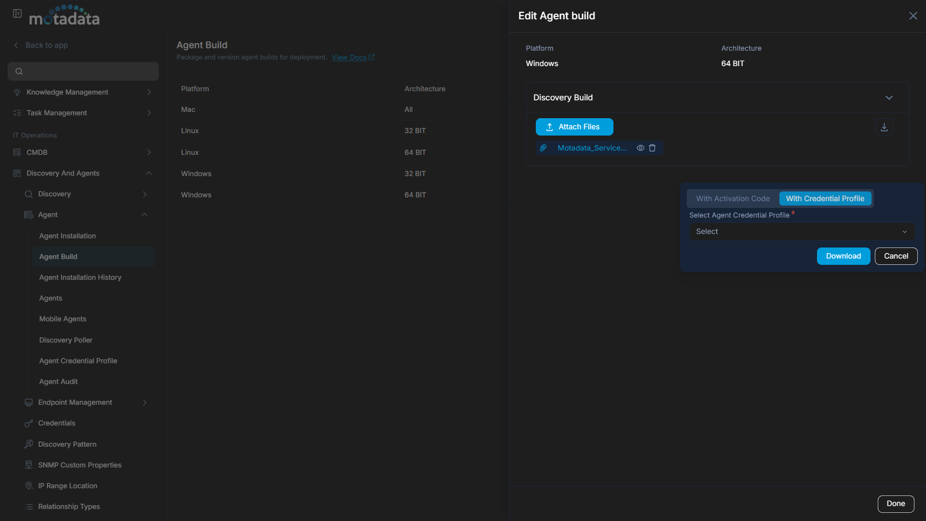The height and width of the screenshot is (521, 926).
Task: Collapse the Discovery Build section chevron
Action: pos(889,97)
